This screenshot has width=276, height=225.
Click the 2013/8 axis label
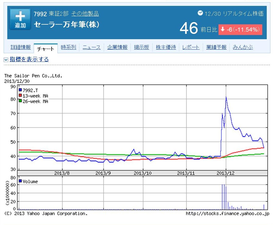[x=62, y=173]
